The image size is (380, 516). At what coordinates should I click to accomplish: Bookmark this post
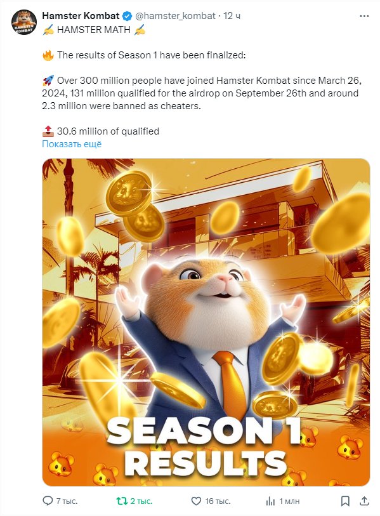point(345,501)
